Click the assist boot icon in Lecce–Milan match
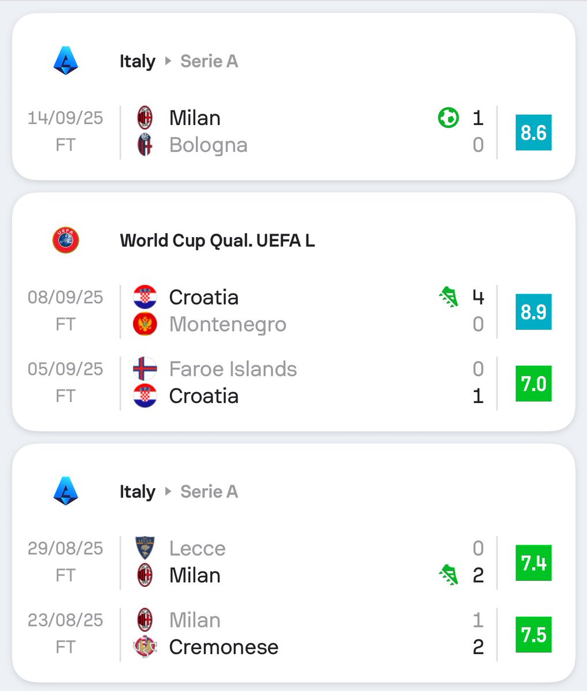The image size is (587, 691). click(448, 575)
